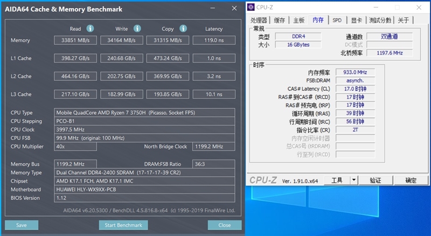The image size is (431, 236).
Task: Click the 工具 button in CPU-Z
Action: pyautogui.click(x=337, y=180)
